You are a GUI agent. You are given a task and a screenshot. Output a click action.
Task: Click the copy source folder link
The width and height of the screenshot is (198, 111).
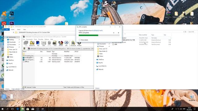click(96, 31)
